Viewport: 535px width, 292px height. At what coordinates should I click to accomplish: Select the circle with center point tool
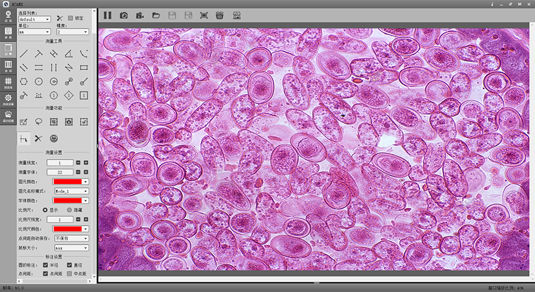click(x=39, y=81)
